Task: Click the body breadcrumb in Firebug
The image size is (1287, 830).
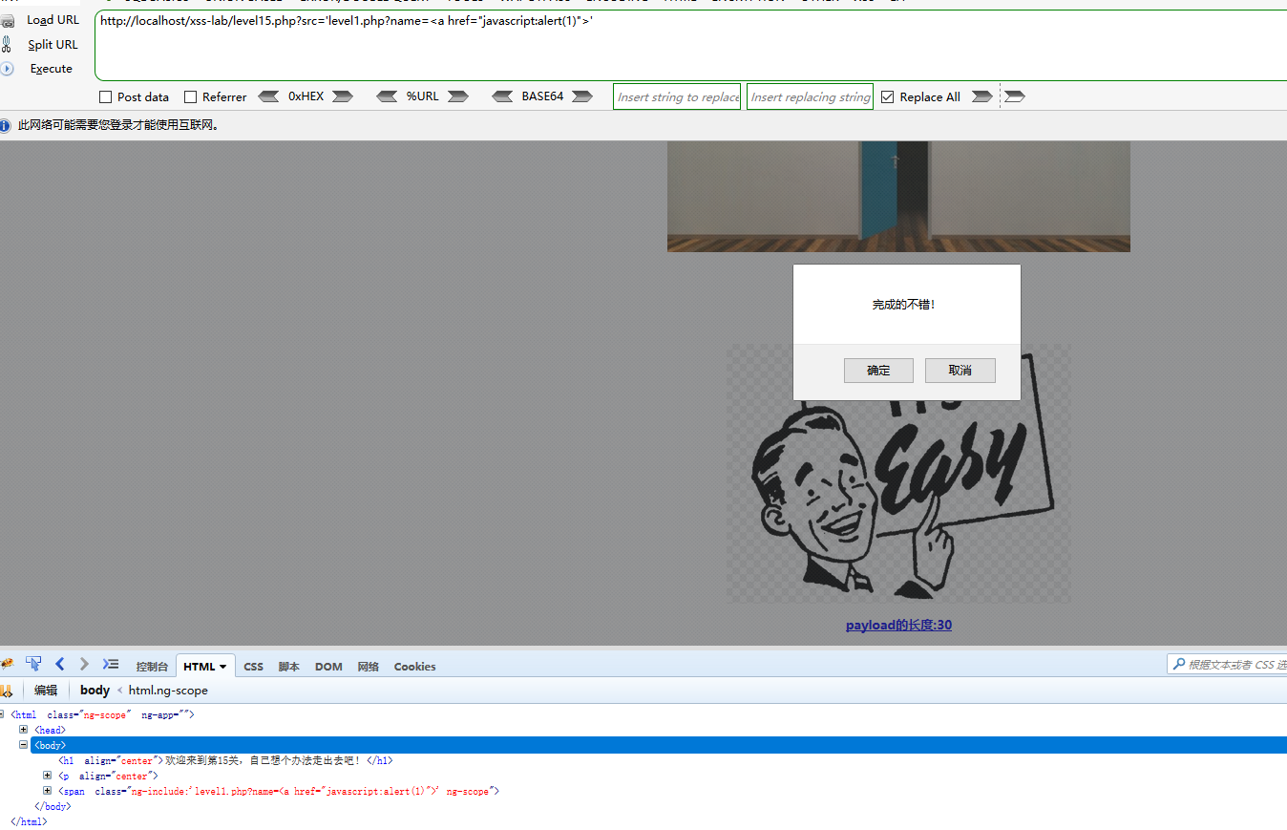Action: [95, 691]
